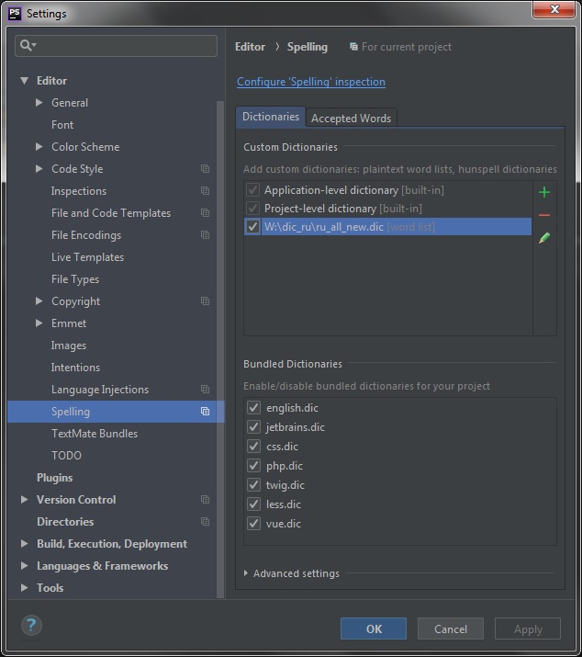Image resolution: width=582 pixels, height=657 pixels.
Task: Select the Dictionaries tab
Action: pyautogui.click(x=271, y=117)
